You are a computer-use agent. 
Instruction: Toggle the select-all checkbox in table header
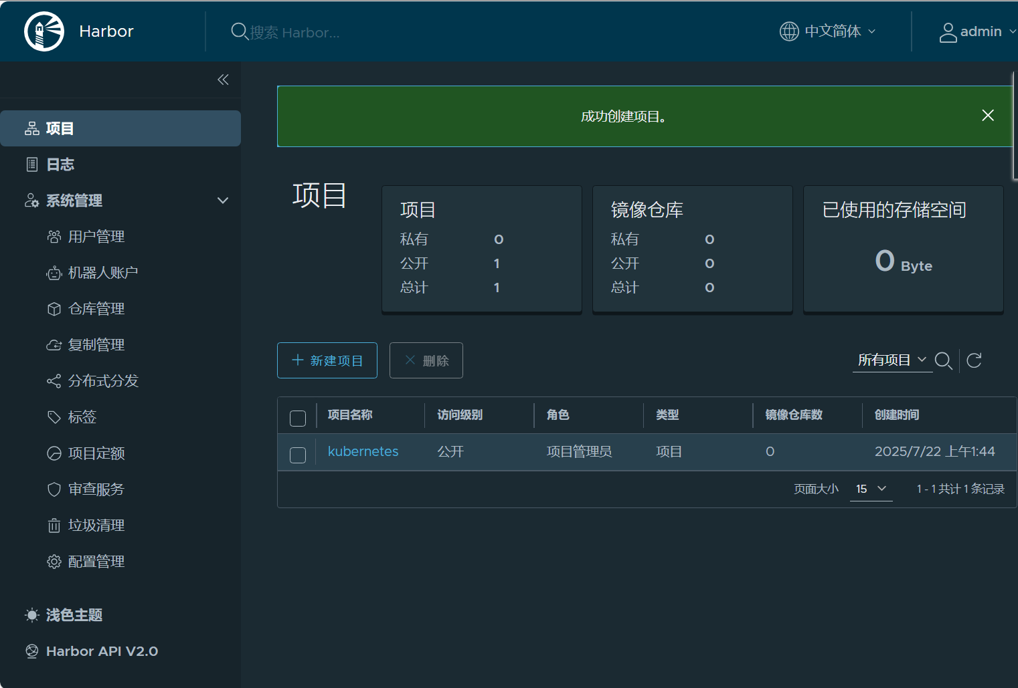298,419
